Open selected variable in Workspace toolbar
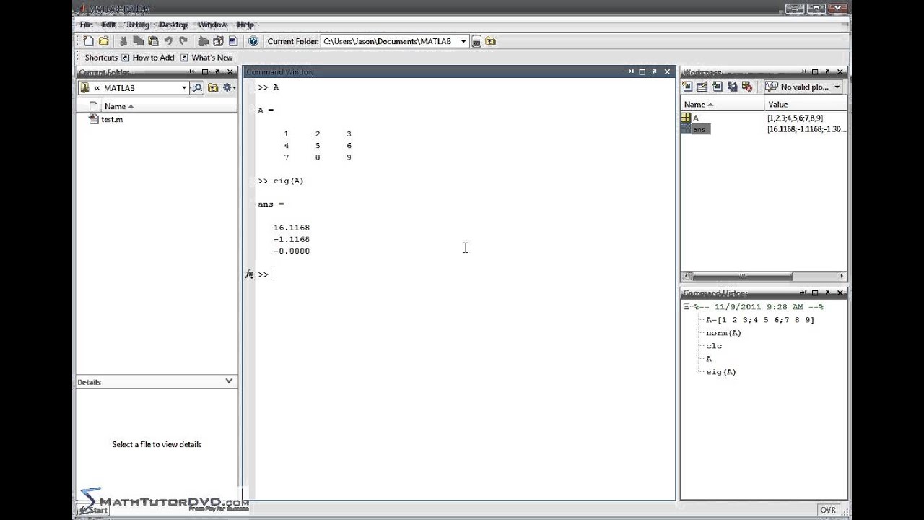The width and height of the screenshot is (924, 520). (702, 87)
